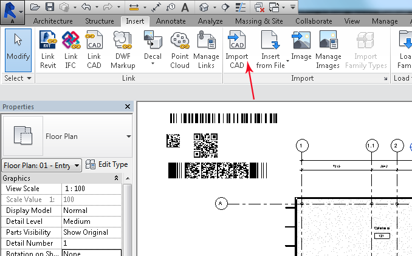The height and width of the screenshot is (256, 412).
Task: Click the Section tool icon
Action: coord(225,7)
